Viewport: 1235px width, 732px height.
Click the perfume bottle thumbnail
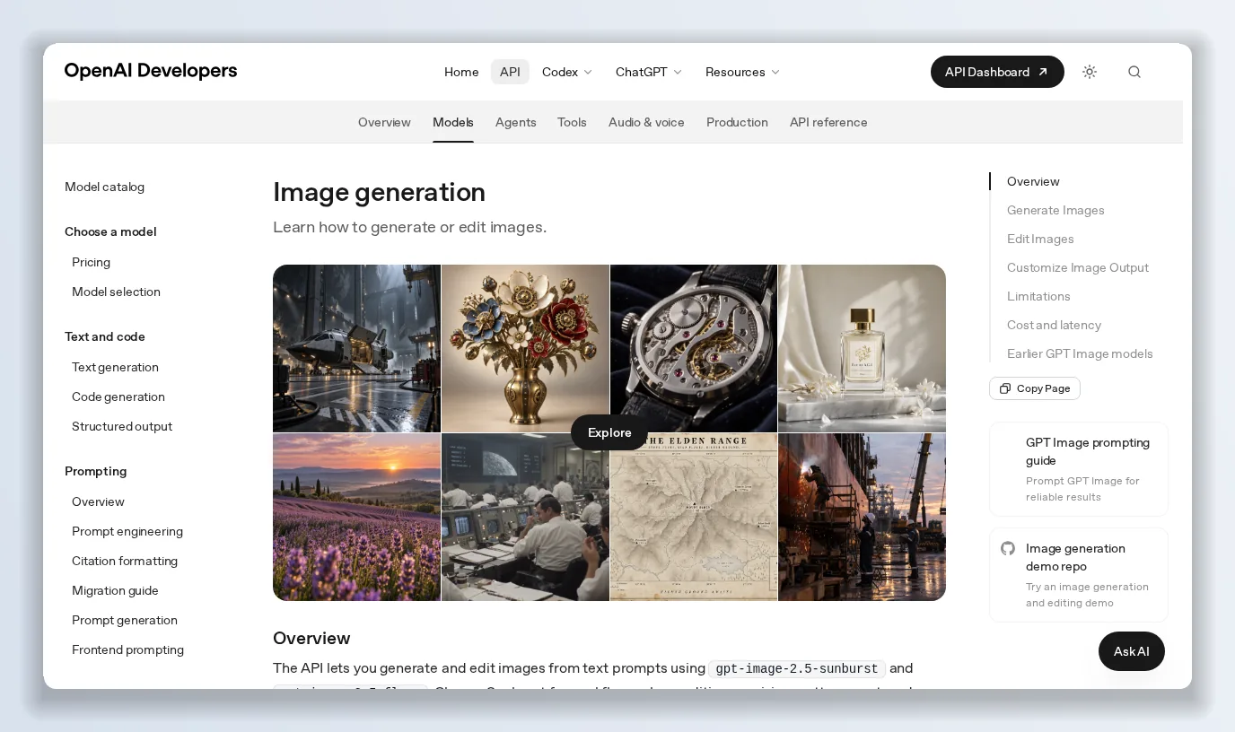coord(863,348)
